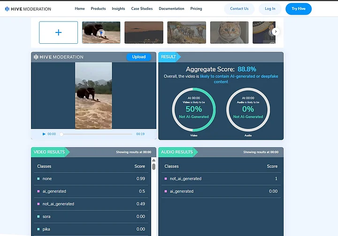Open the Home menu item
This screenshot has height=236, width=338.
click(x=80, y=8)
